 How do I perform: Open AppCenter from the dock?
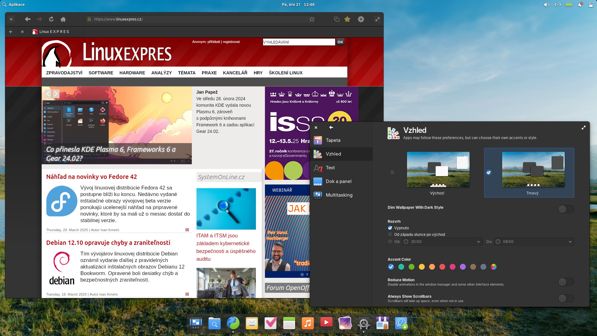[x=382, y=324]
